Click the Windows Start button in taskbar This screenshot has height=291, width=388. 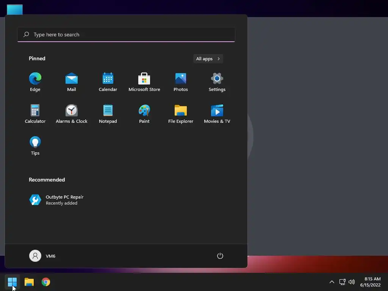(x=12, y=282)
